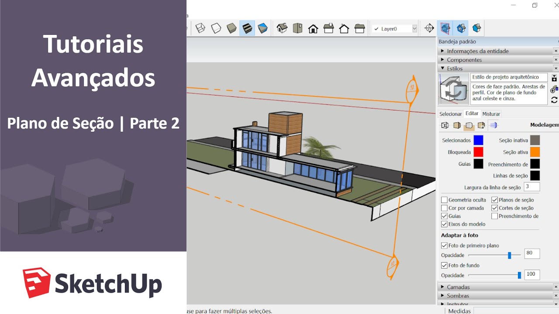Expand the Instrutor panel
This screenshot has width=559, height=314.
[x=442, y=304]
